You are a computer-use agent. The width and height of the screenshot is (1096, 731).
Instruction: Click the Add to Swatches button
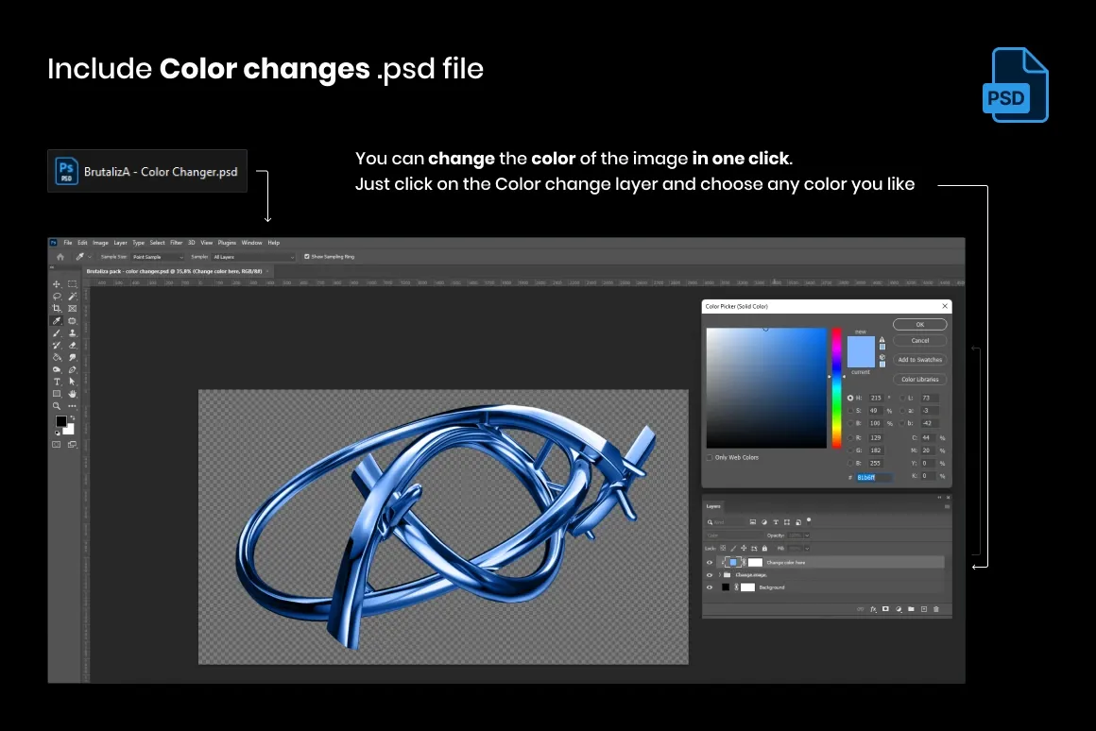(920, 360)
